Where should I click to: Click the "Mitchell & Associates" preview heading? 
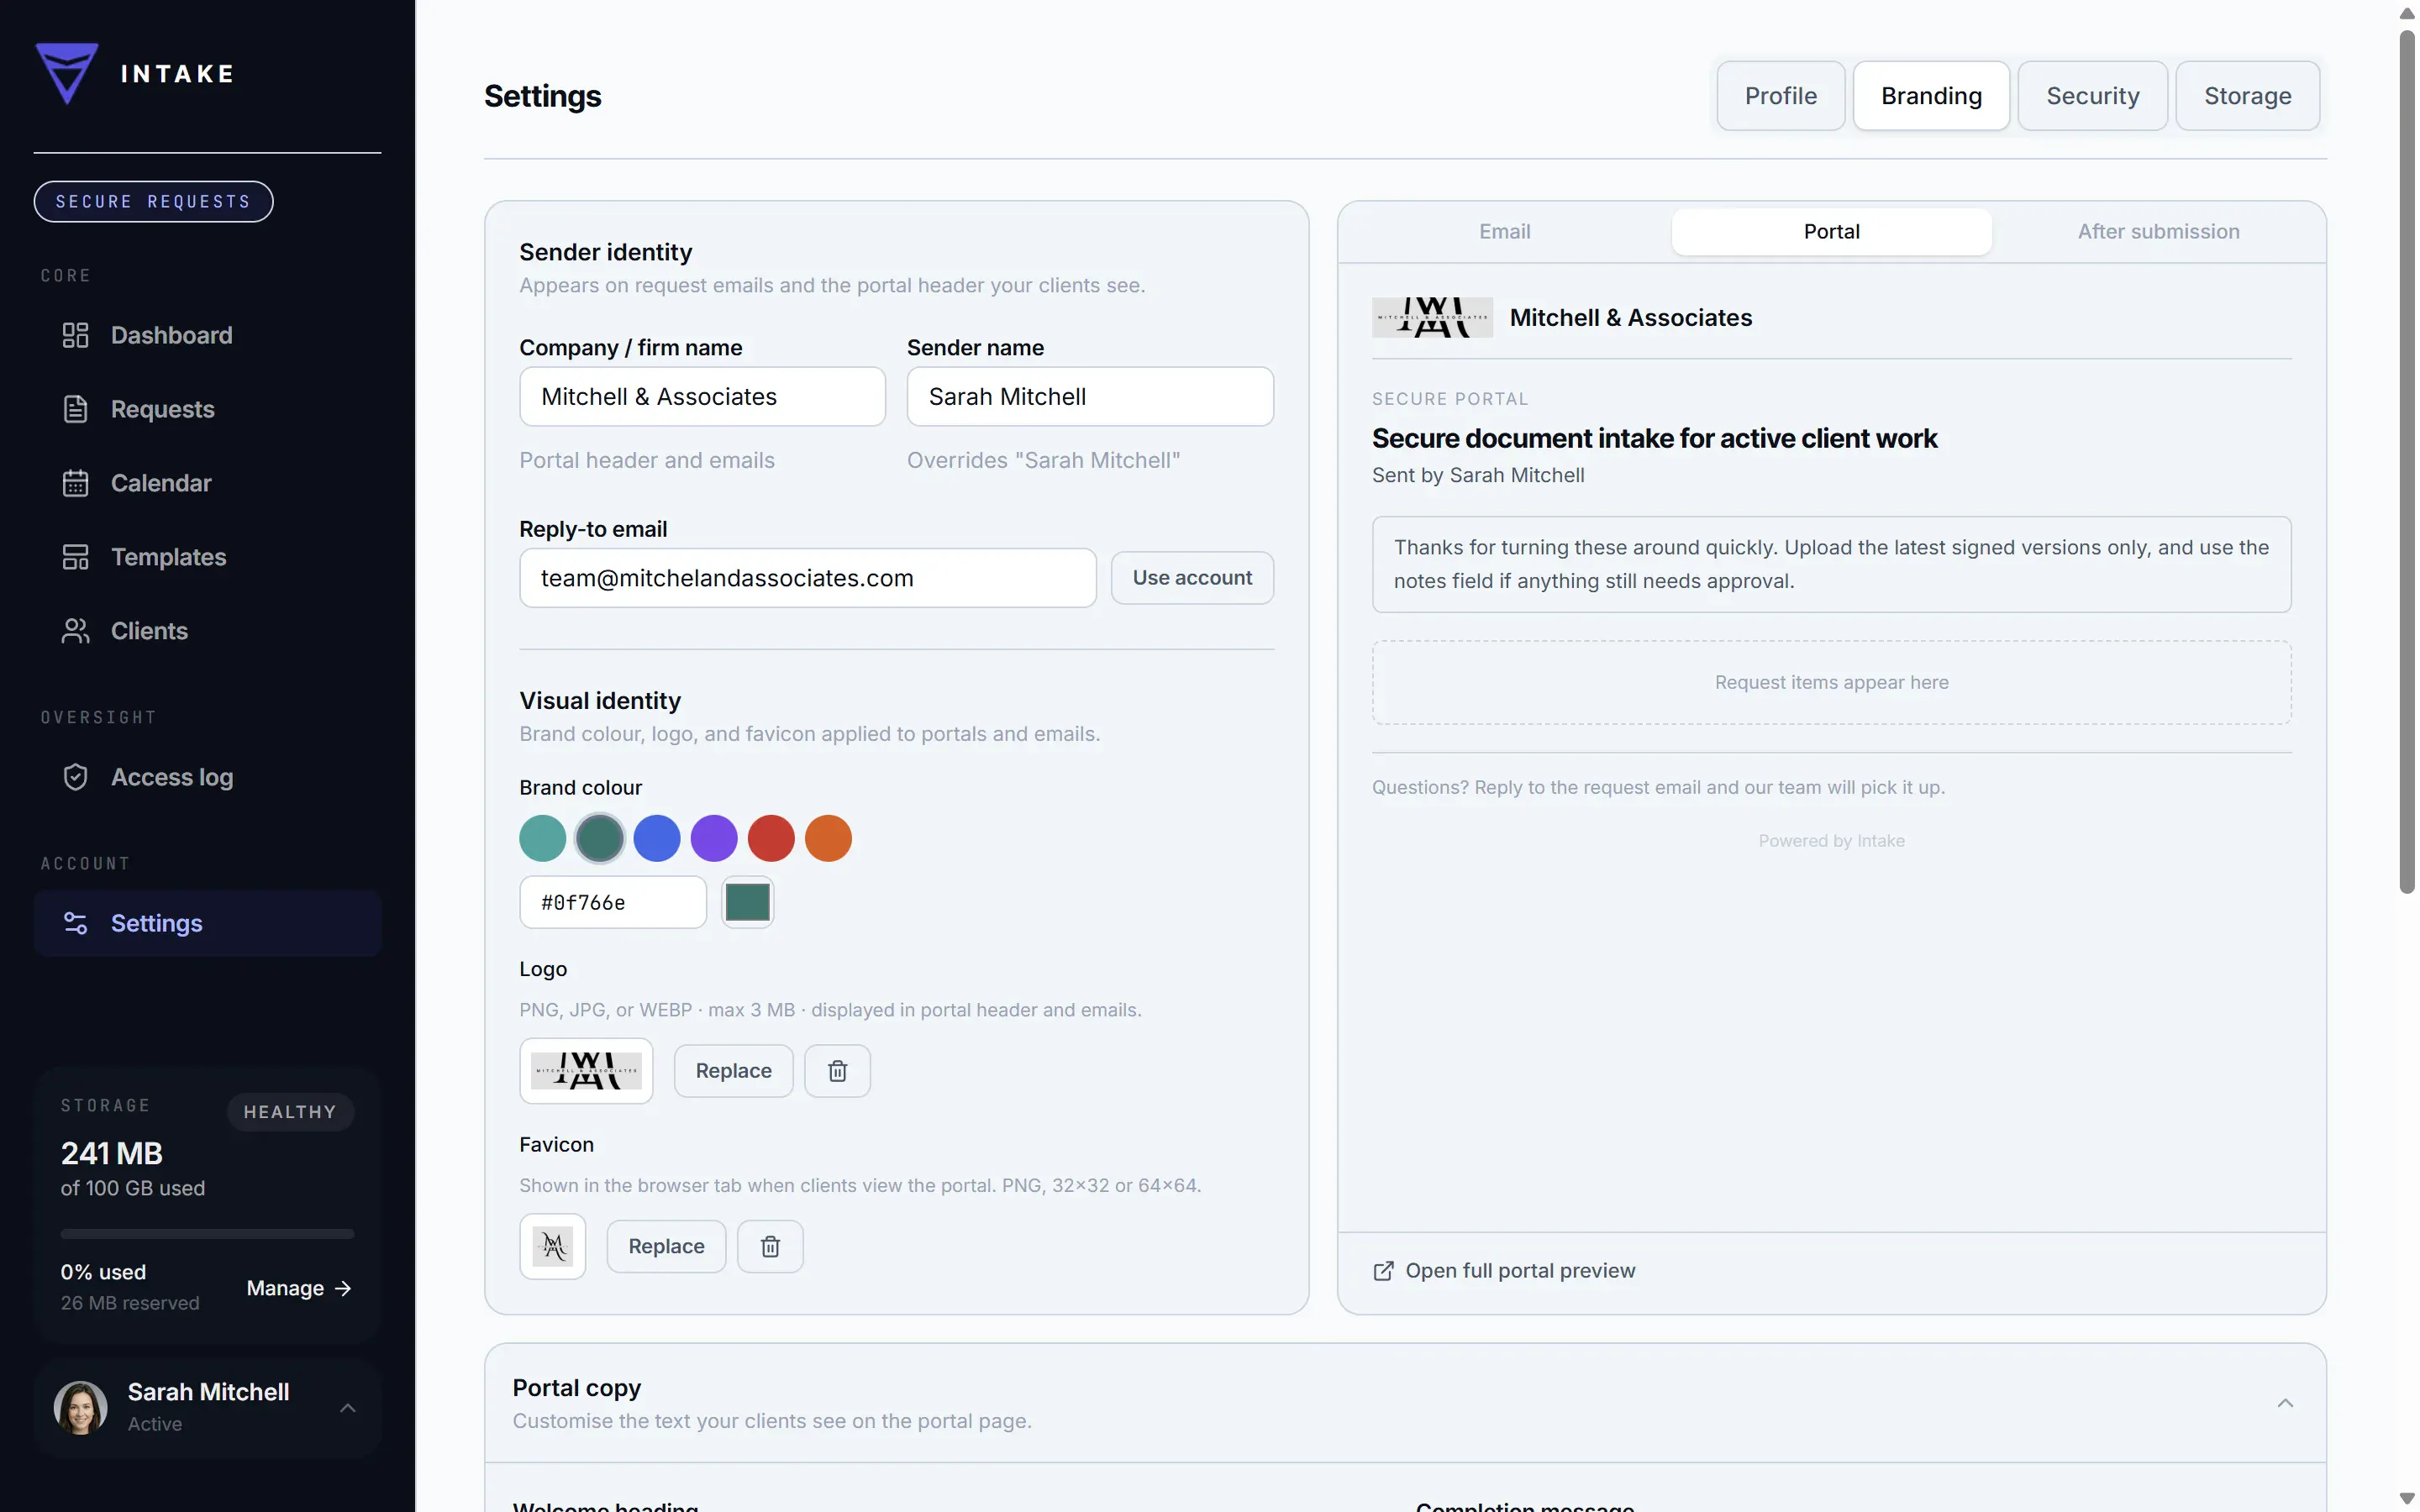tap(1630, 318)
